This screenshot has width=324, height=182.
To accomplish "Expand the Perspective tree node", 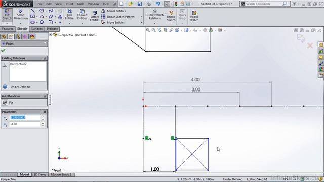I will [51, 35].
